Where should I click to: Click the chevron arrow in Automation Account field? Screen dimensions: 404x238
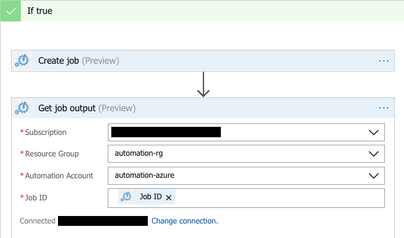point(373,175)
